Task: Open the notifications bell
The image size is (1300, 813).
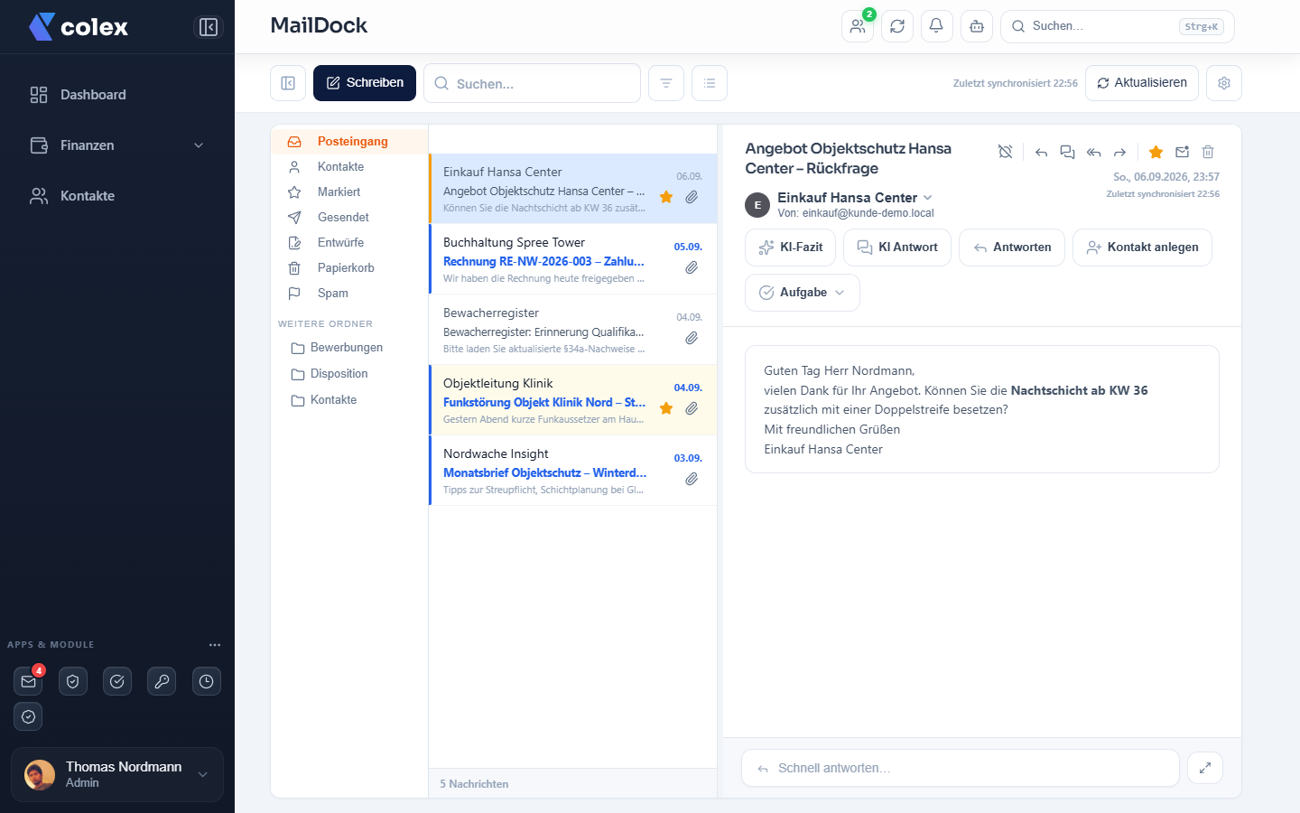Action: pyautogui.click(x=937, y=26)
